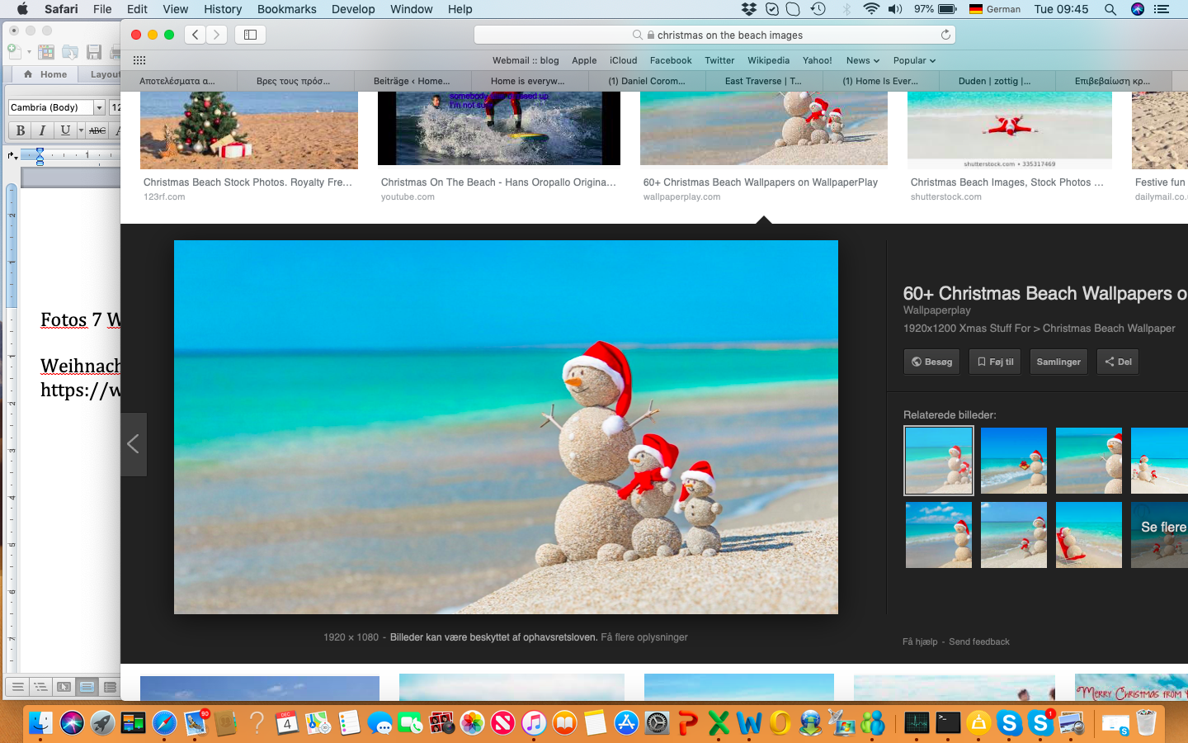This screenshot has width=1188, height=743.
Task: Select the Beiträge ‹ Home tab
Action: coord(412,81)
